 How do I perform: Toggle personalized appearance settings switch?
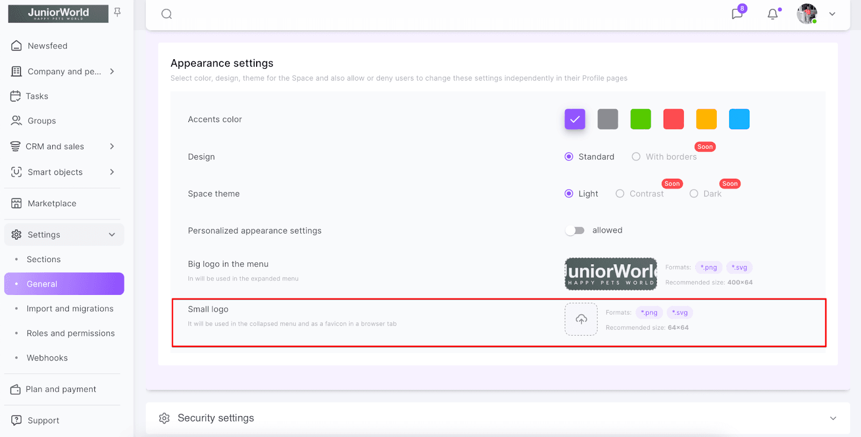point(575,230)
